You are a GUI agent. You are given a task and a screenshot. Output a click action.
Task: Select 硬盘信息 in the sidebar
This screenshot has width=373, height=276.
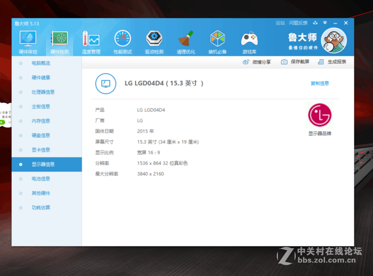click(47, 135)
